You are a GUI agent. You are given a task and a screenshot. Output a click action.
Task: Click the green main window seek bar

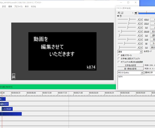click(x=58, y=87)
